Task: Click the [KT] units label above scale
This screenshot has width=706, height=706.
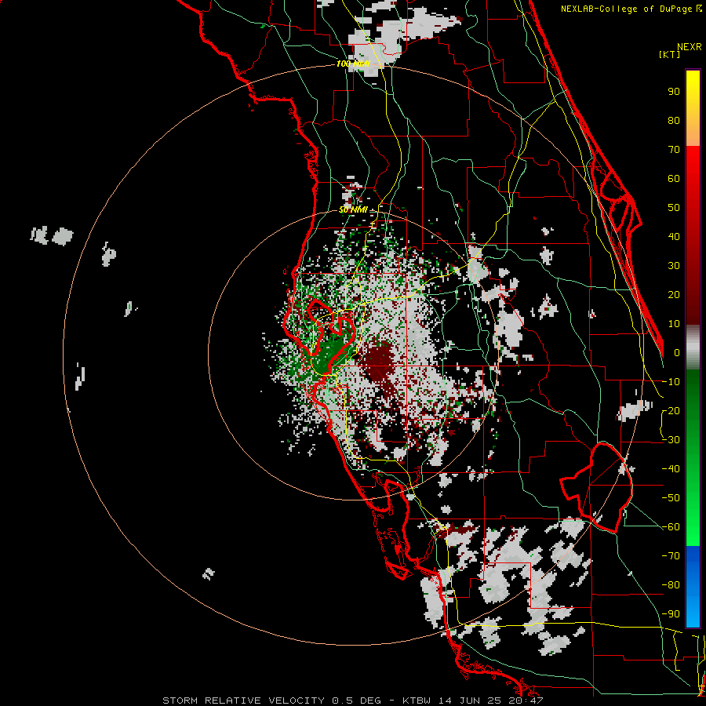Action: (670, 54)
